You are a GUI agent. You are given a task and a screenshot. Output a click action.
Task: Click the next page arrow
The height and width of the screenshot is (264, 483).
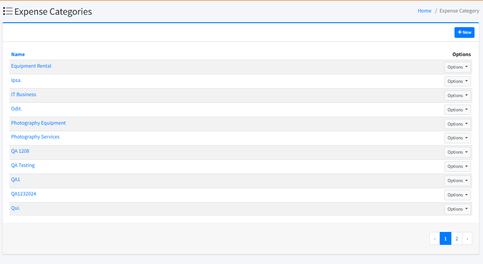467,239
